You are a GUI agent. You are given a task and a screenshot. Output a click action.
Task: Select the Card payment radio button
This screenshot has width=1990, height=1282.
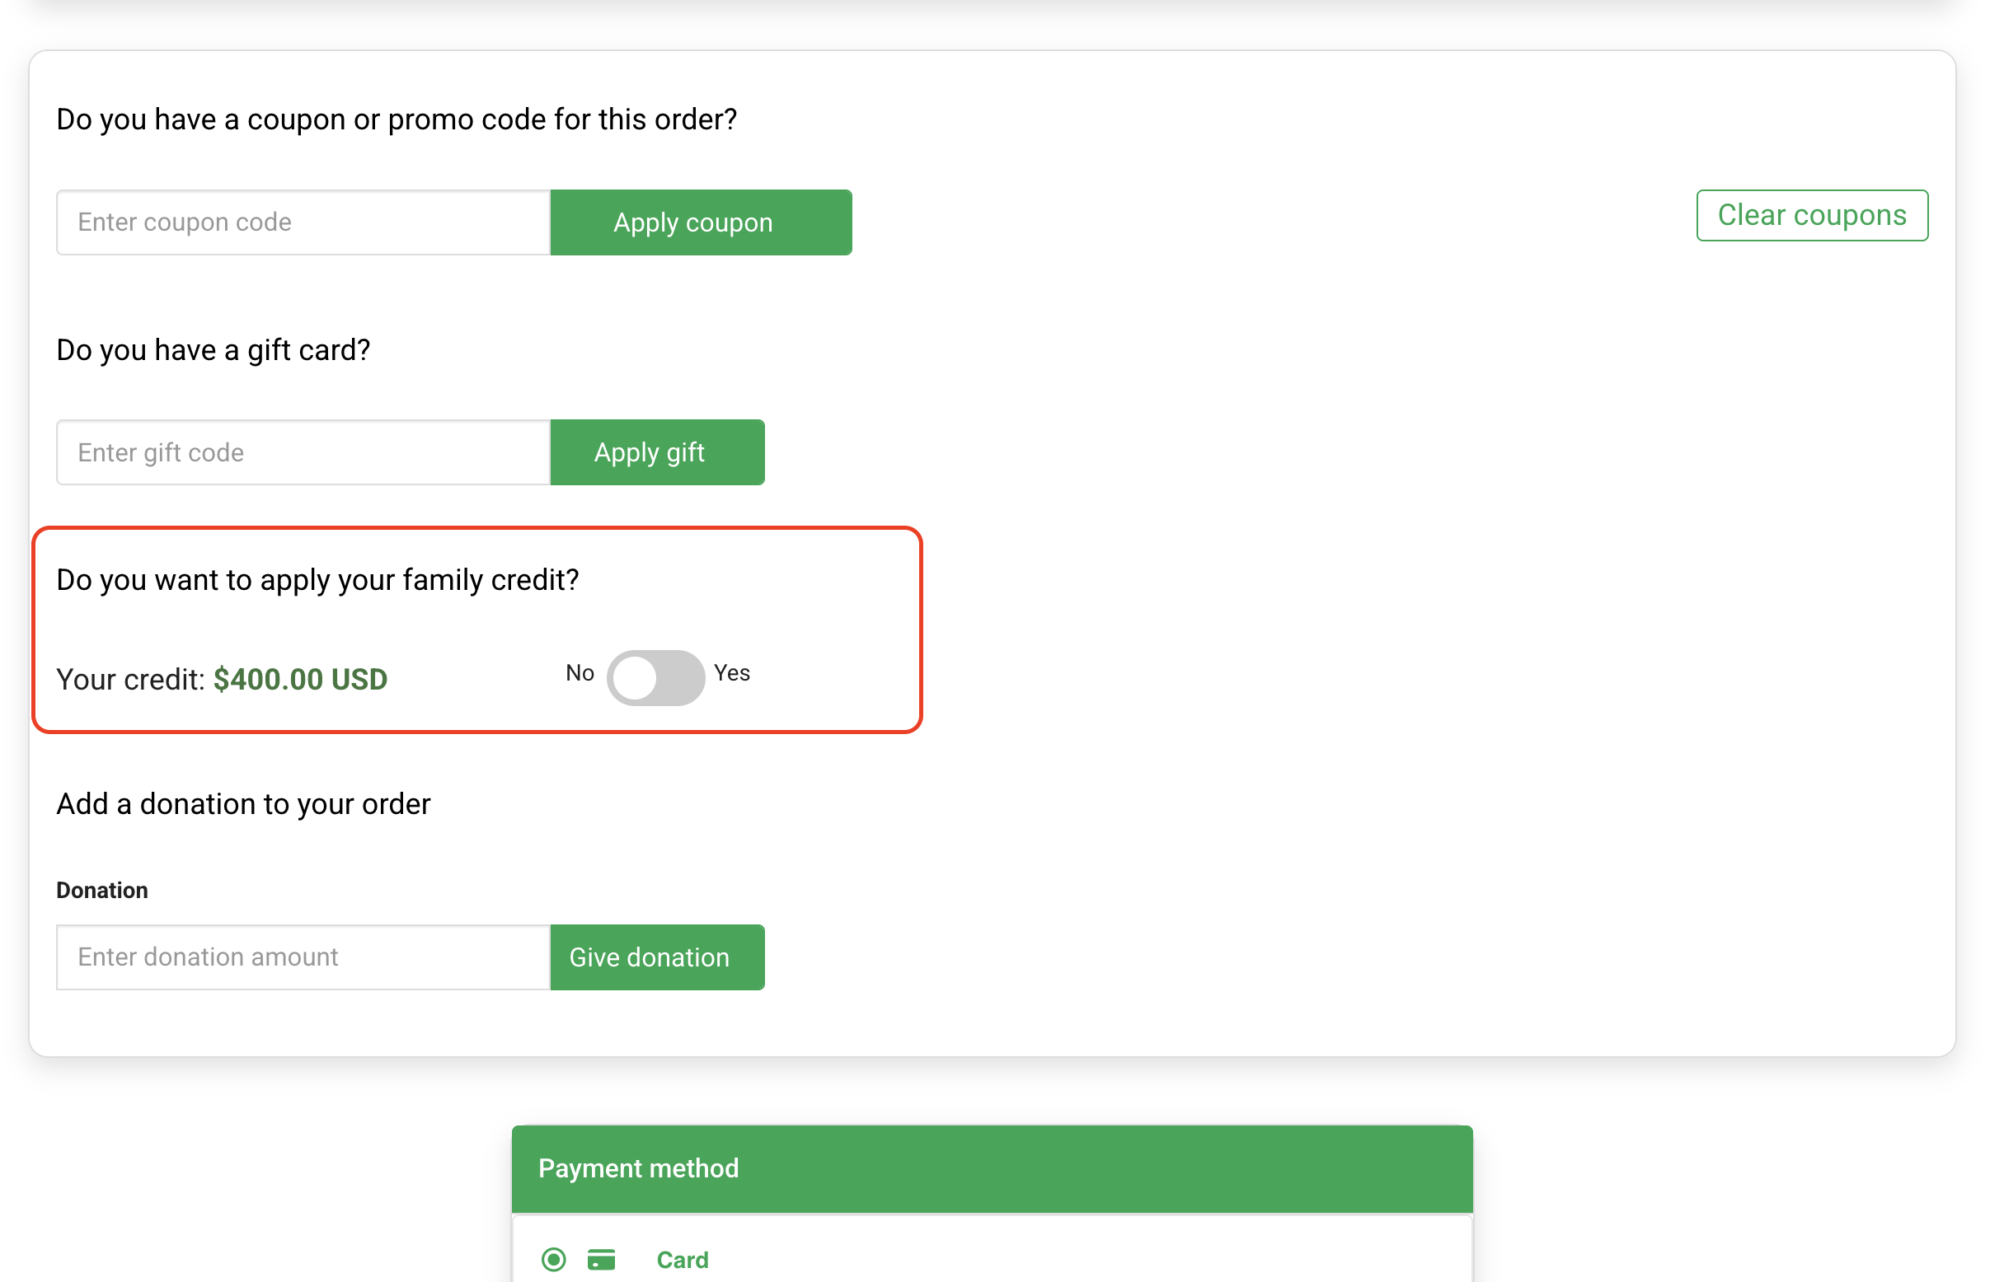pyautogui.click(x=554, y=1260)
